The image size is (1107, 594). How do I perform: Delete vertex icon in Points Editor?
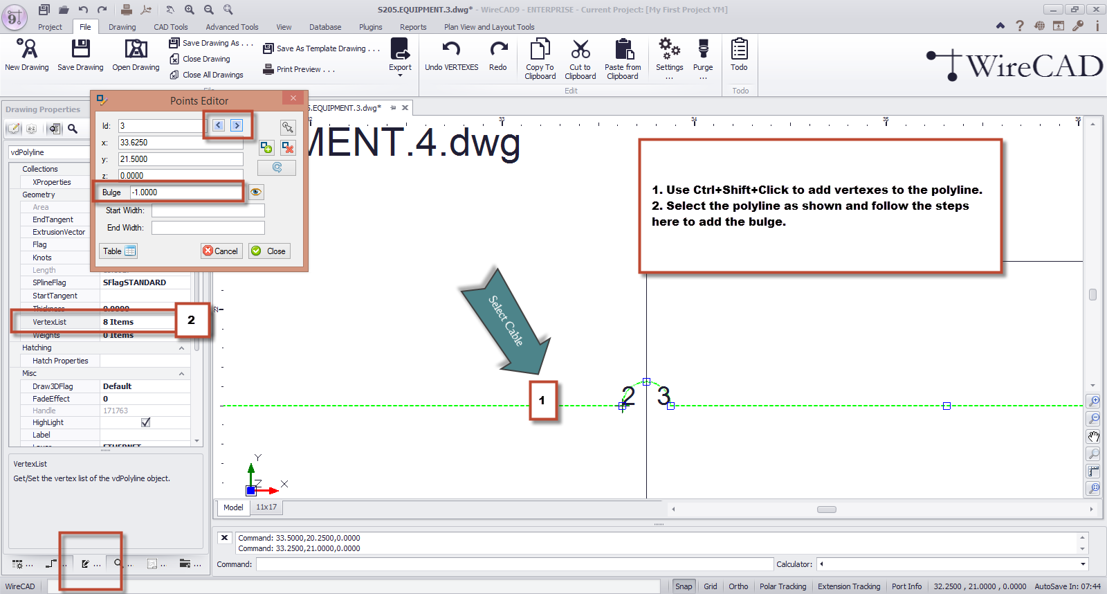click(x=289, y=147)
